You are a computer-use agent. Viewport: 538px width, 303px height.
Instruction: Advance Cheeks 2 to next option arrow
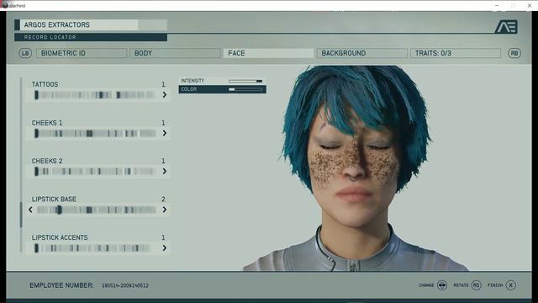pos(165,171)
